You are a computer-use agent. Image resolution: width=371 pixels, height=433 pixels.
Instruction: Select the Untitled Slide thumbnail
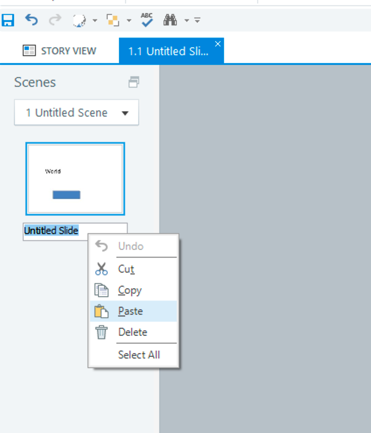point(75,179)
